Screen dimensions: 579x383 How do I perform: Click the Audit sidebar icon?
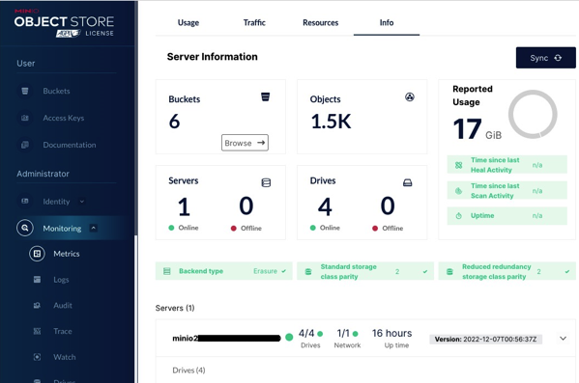pos(37,305)
